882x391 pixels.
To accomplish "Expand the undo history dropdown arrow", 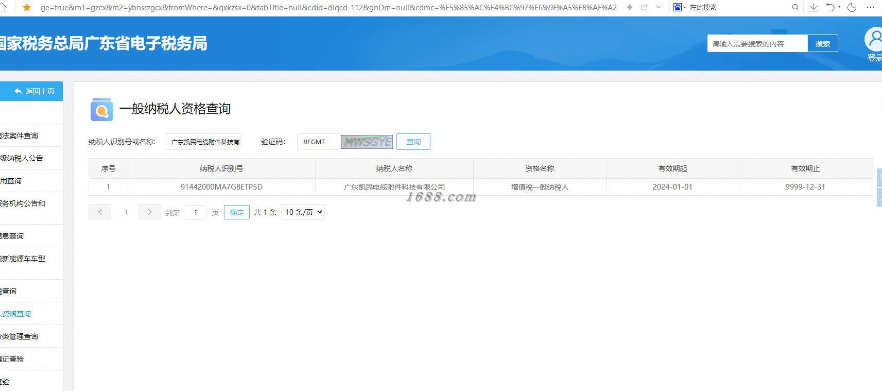I will (839, 7).
